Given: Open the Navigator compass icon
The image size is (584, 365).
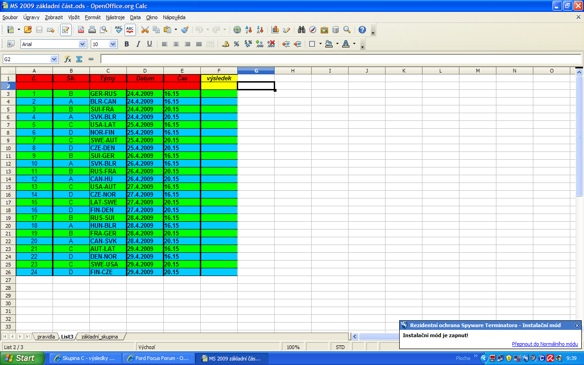Looking at the screenshot, I should (x=313, y=30).
